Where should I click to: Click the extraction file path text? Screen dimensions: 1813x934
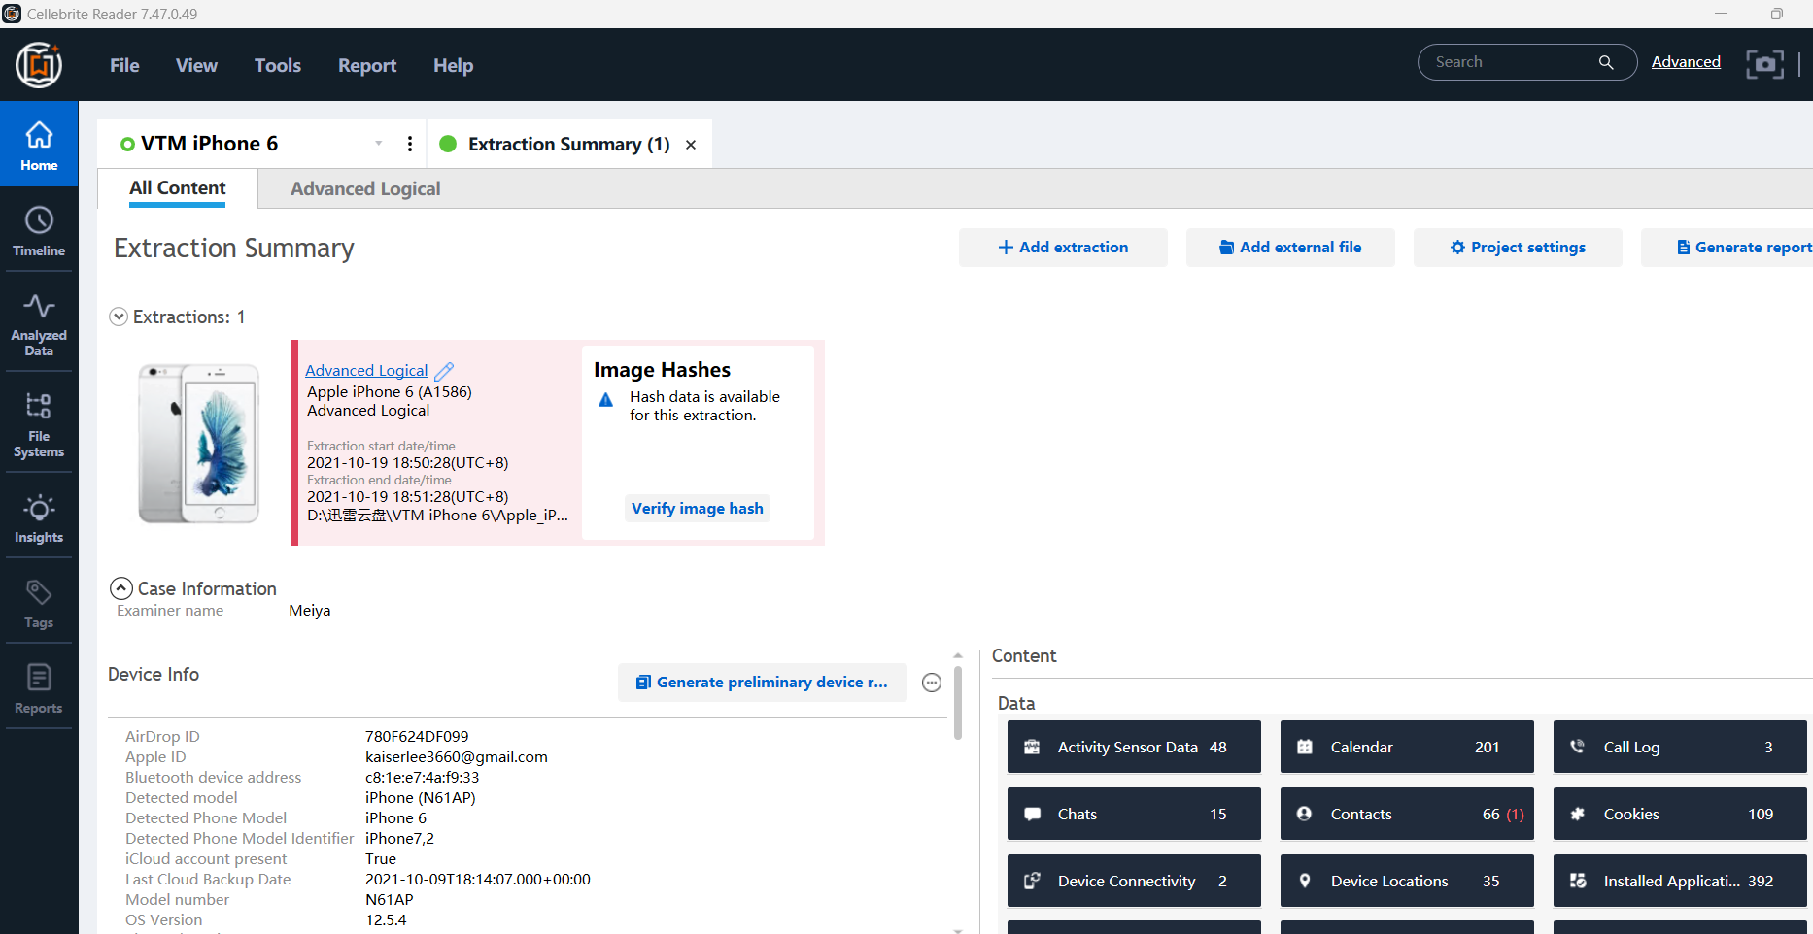438,516
